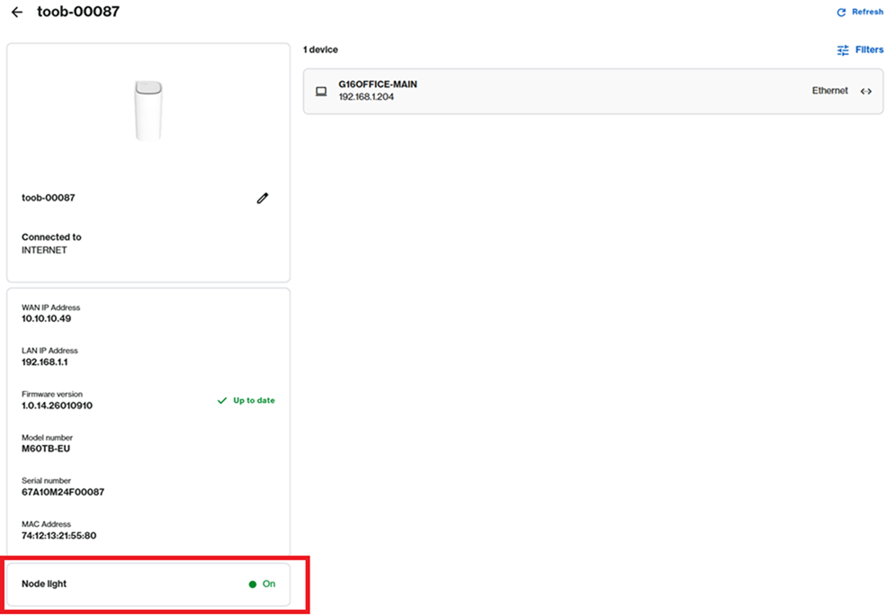Click the green checkmark beside Up to date
The height and width of the screenshot is (615, 886).
[221, 400]
